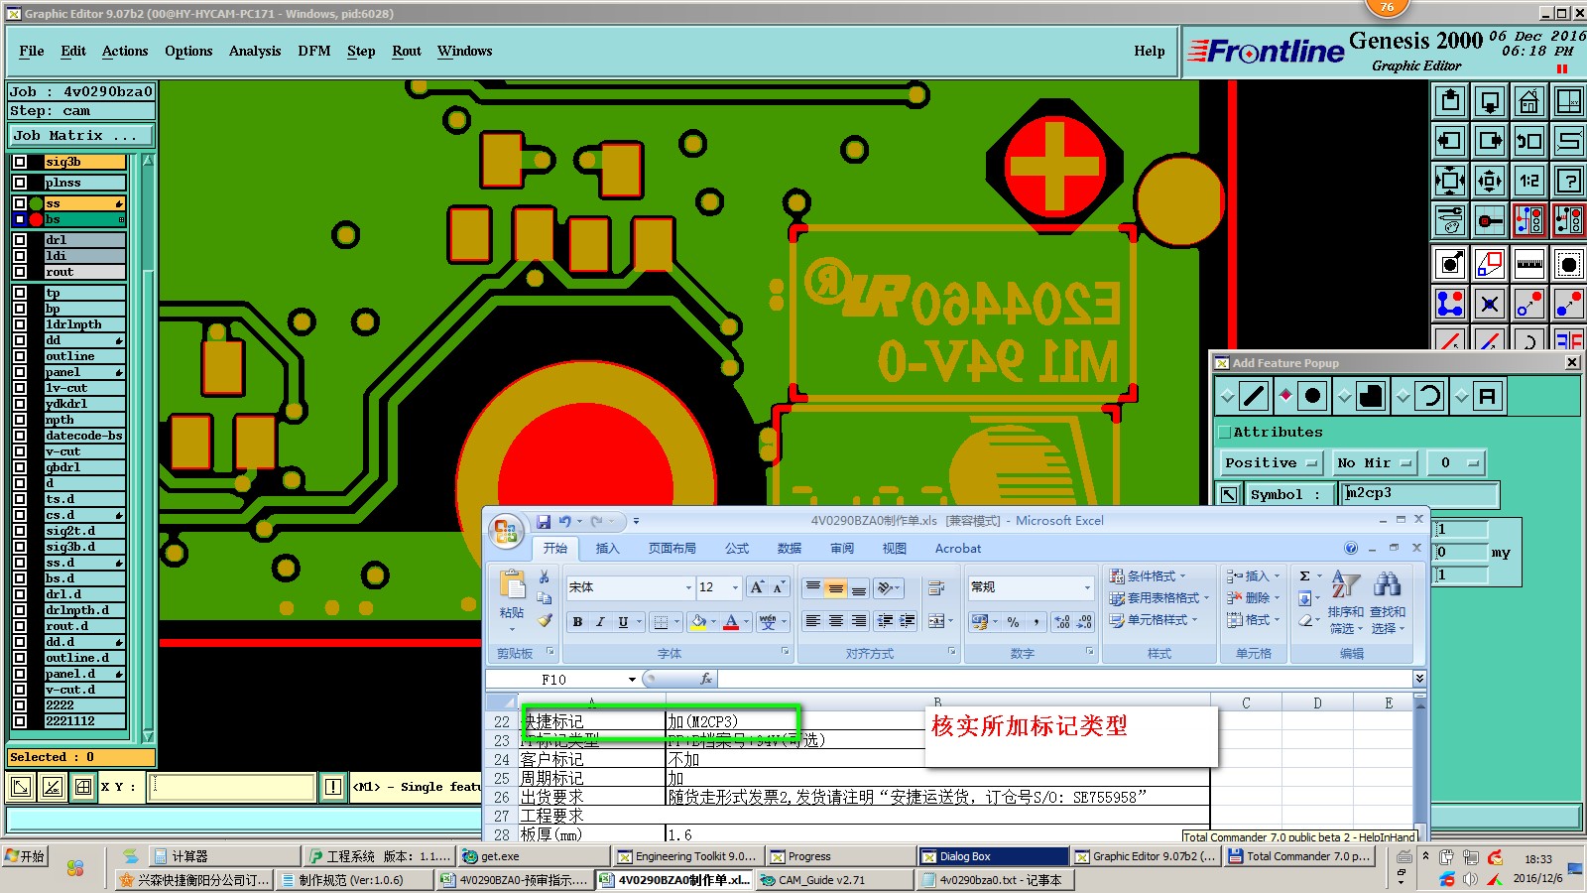Click the red color swatch of bs layer
The image size is (1587, 893).
coord(37,219)
